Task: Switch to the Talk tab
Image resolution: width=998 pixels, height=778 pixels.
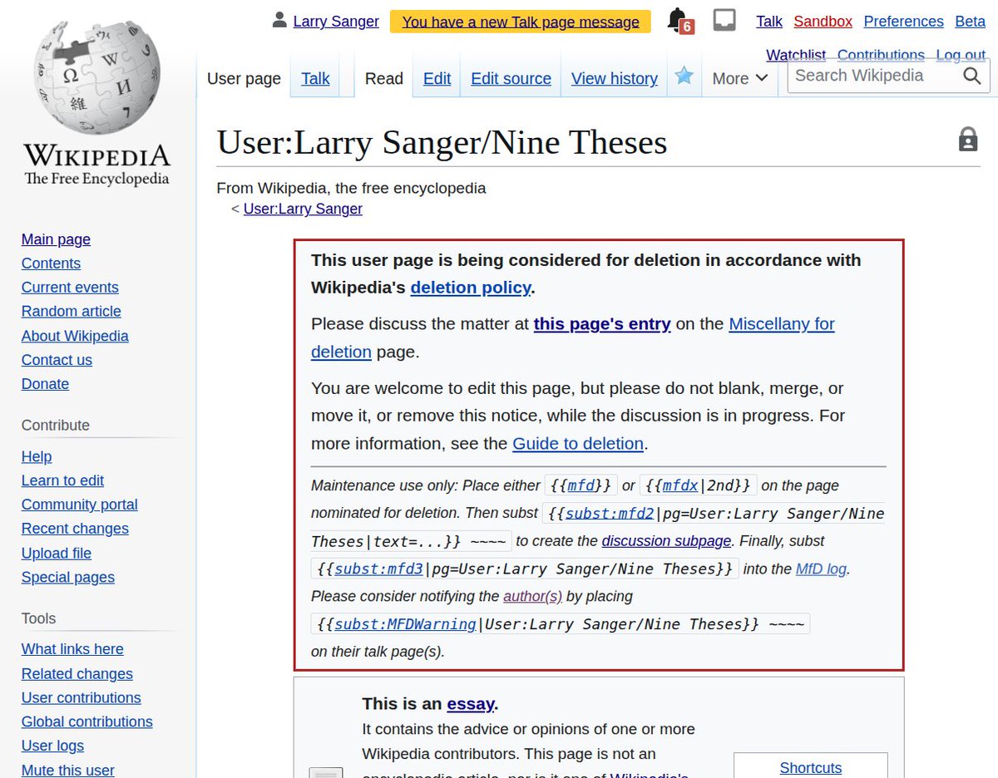Action: pos(315,78)
